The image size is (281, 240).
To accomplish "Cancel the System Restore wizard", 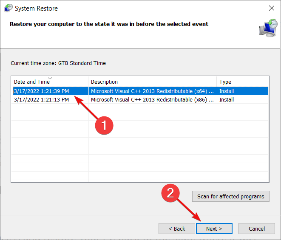I will pyautogui.click(x=257, y=229).
